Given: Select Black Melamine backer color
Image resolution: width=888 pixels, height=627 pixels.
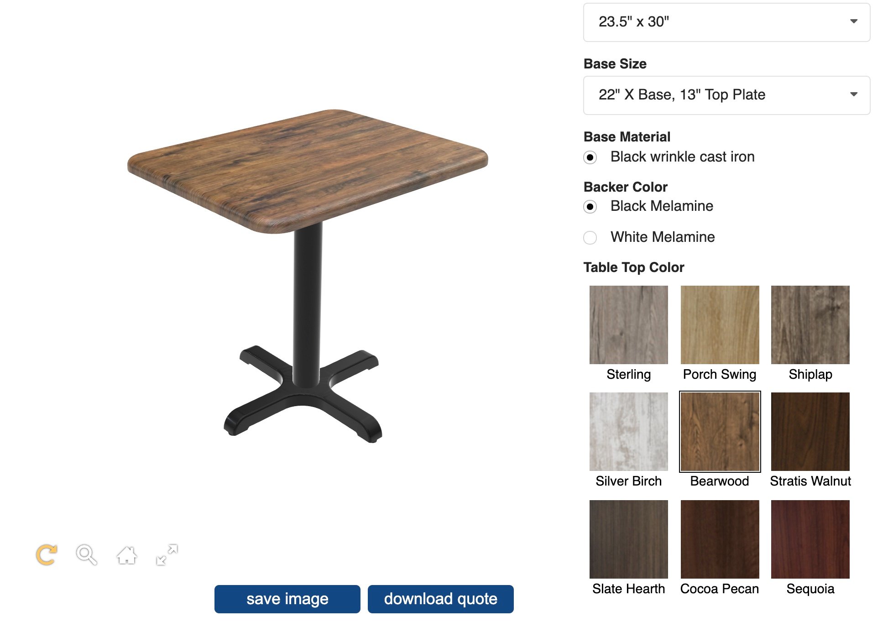Looking at the screenshot, I should 590,206.
